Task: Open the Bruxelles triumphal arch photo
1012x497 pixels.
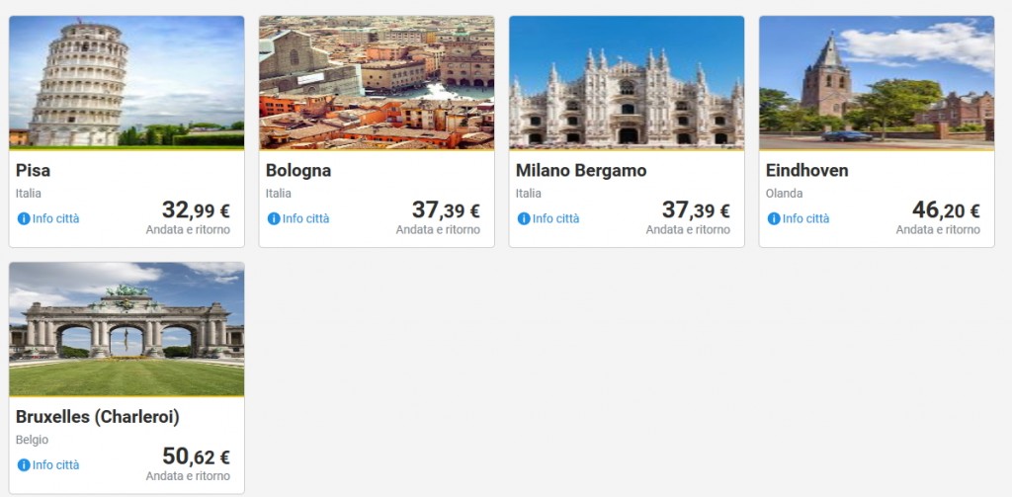Action: 126,329
